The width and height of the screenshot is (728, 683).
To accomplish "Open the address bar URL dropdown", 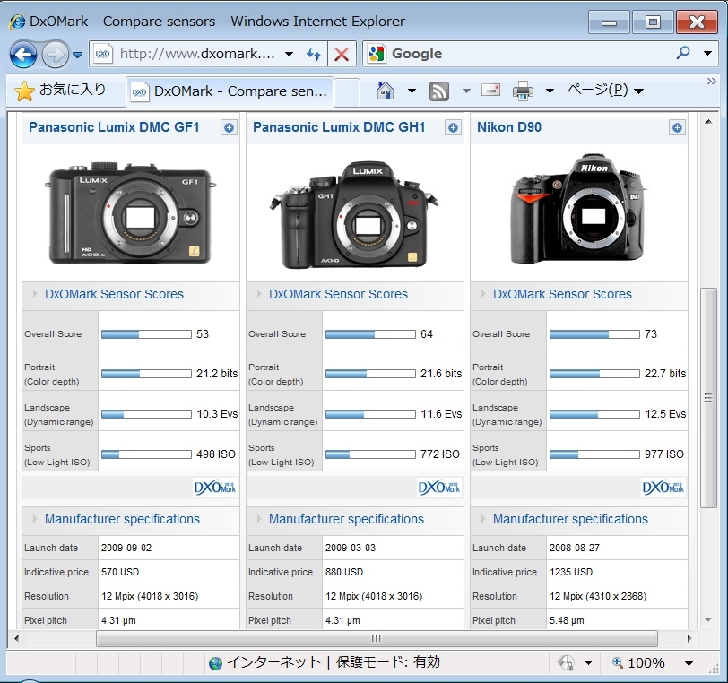I will click(289, 55).
